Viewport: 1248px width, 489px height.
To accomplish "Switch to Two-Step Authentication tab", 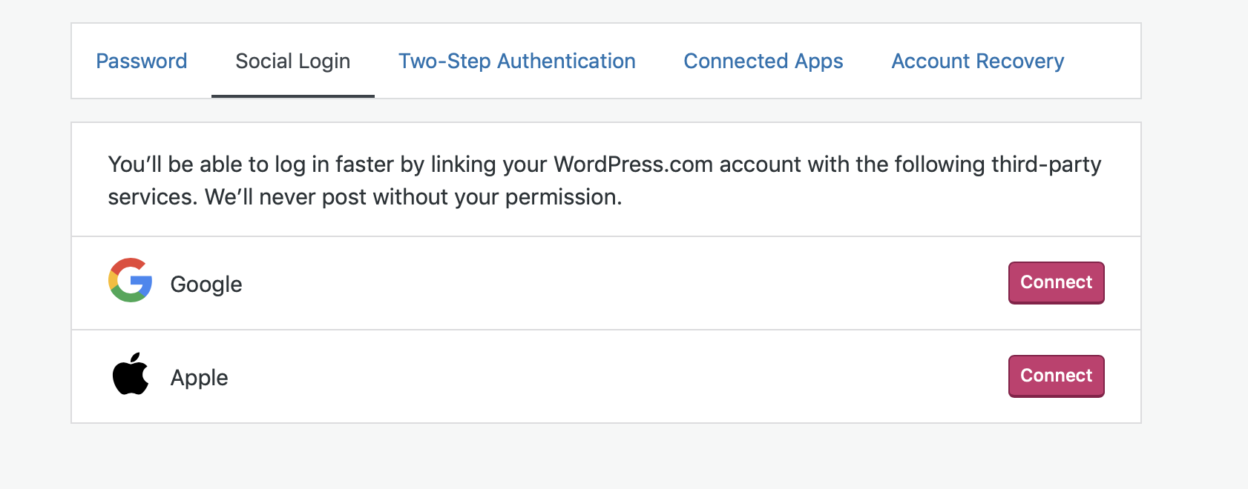I will pos(516,61).
